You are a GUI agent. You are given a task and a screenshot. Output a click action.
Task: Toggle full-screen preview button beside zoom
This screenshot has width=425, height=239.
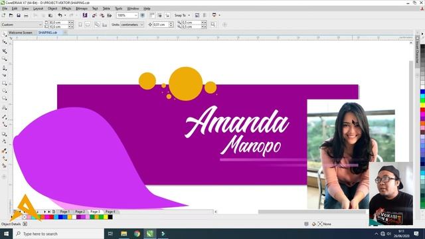pyautogui.click(x=142, y=15)
